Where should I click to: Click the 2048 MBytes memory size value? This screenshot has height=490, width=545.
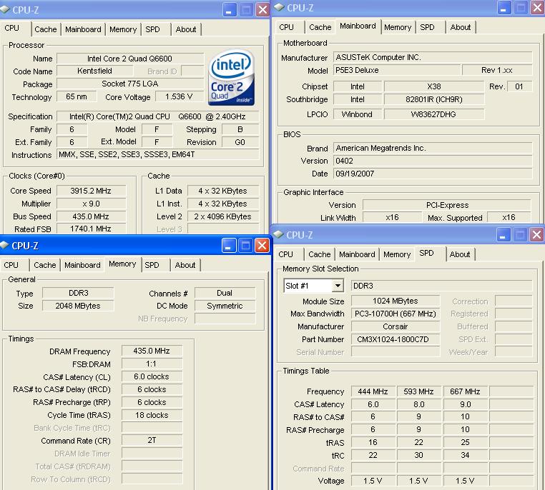78,306
